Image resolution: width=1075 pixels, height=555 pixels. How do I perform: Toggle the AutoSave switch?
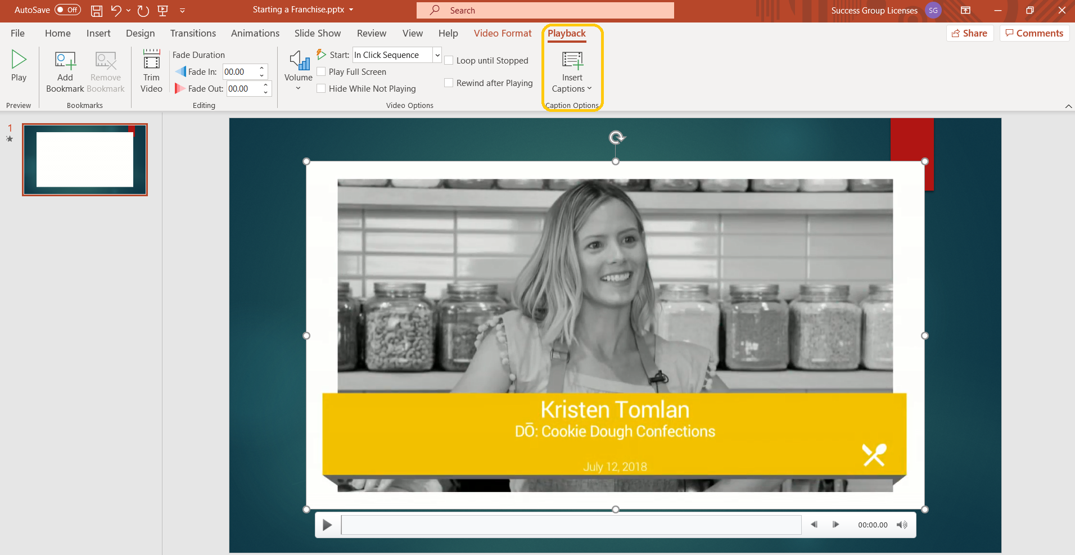67,10
